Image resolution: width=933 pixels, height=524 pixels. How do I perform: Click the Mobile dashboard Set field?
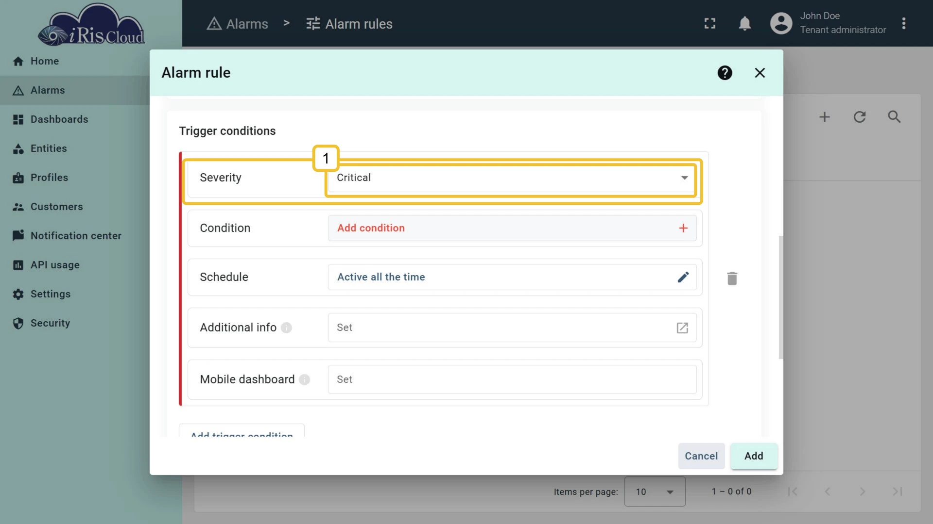point(512,379)
